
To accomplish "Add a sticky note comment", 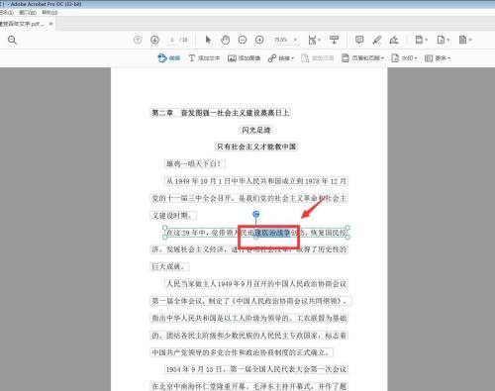I will [x=359, y=40].
